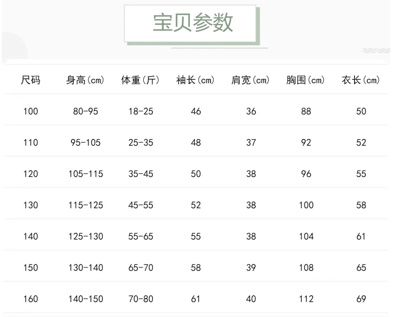Click the garment length 69 cell
This screenshot has height=317, width=393.
(361, 299)
